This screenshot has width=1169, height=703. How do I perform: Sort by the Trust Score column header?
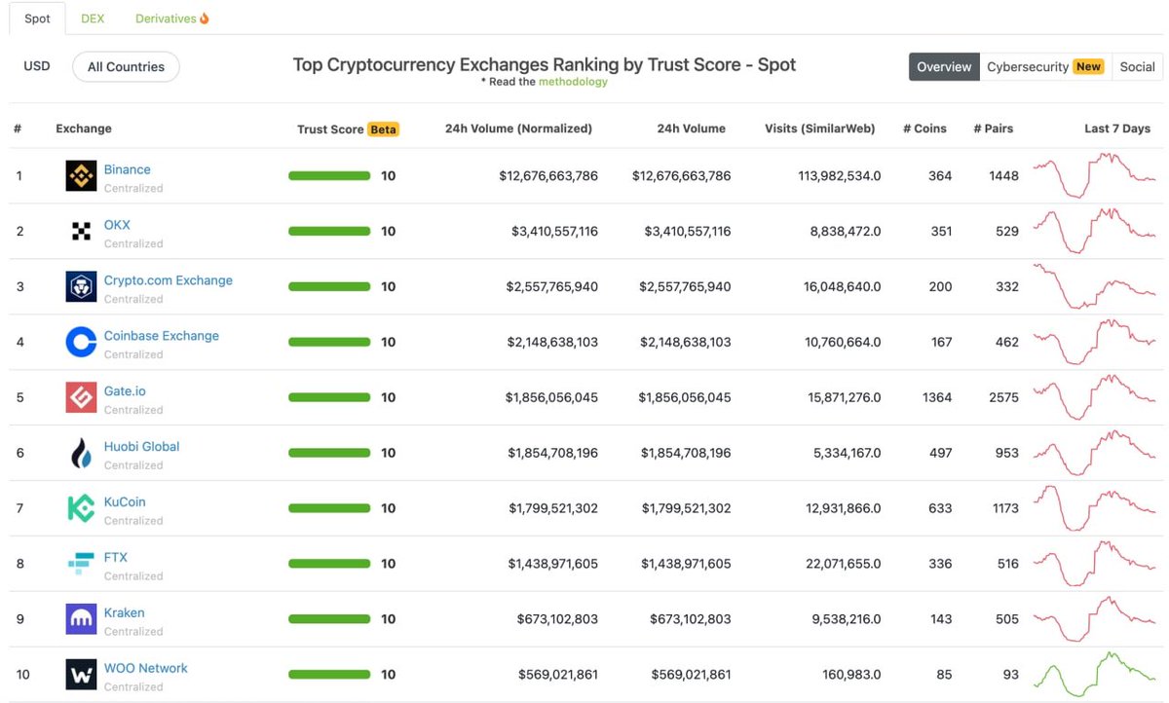pos(330,129)
